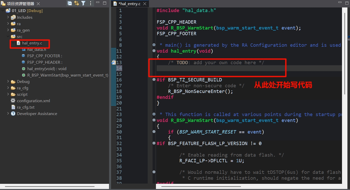Expand the ra_gen folder

pos(8,30)
